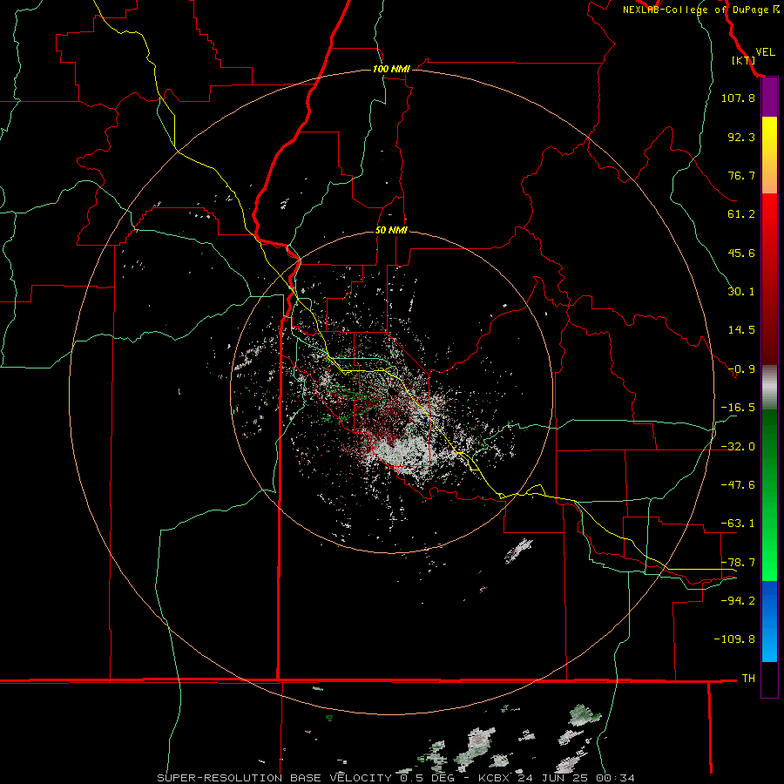This screenshot has width=784, height=784.
Task: Click the green segment of velocity color bar
Action: click(769, 495)
